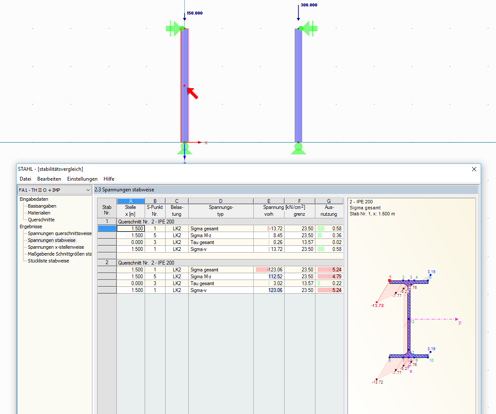Select Stab 1 Tau gesamt cell
The width and height of the screenshot is (496, 414).
point(221,242)
